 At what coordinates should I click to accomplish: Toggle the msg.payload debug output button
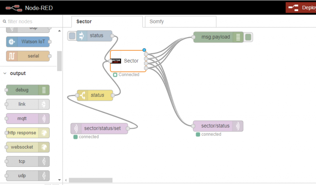248,37
